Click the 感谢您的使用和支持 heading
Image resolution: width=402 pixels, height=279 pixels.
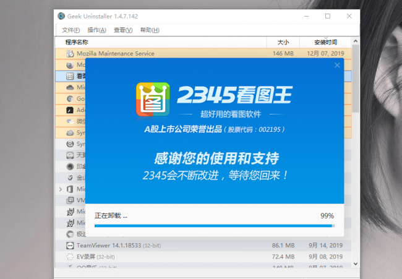coord(216,158)
